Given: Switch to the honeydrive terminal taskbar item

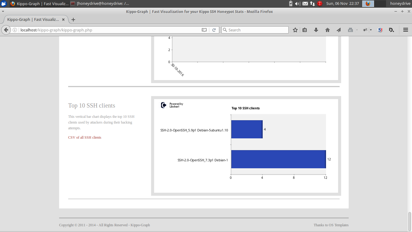Looking at the screenshot, I should coord(100,4).
